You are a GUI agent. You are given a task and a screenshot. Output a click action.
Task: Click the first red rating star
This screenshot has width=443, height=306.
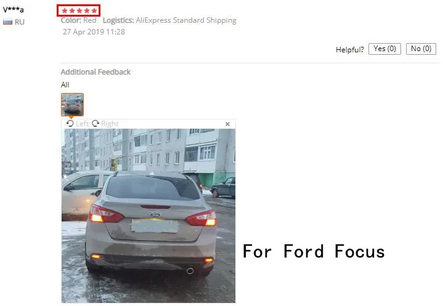point(65,10)
